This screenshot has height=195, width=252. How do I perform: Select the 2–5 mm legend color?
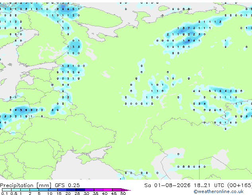click(34, 190)
